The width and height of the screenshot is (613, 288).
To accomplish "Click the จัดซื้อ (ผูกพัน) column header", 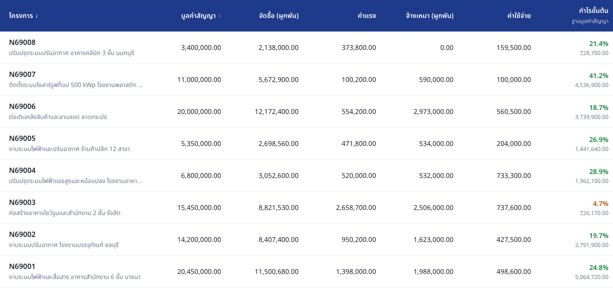I will (x=278, y=16).
